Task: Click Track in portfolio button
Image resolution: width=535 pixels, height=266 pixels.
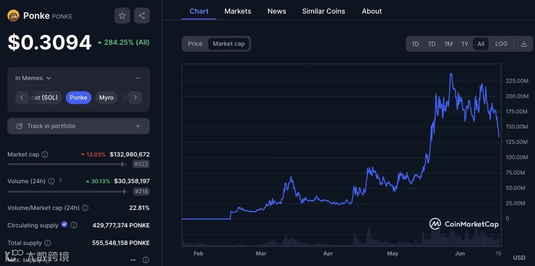Action: 78,126
